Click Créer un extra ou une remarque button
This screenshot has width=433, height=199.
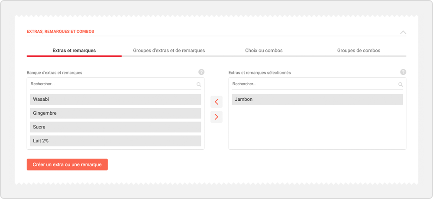(x=67, y=165)
